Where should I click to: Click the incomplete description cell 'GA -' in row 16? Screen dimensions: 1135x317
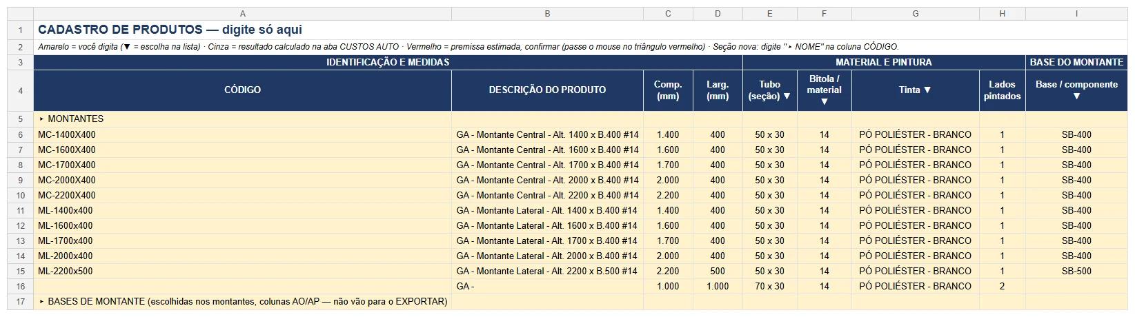[547, 286]
